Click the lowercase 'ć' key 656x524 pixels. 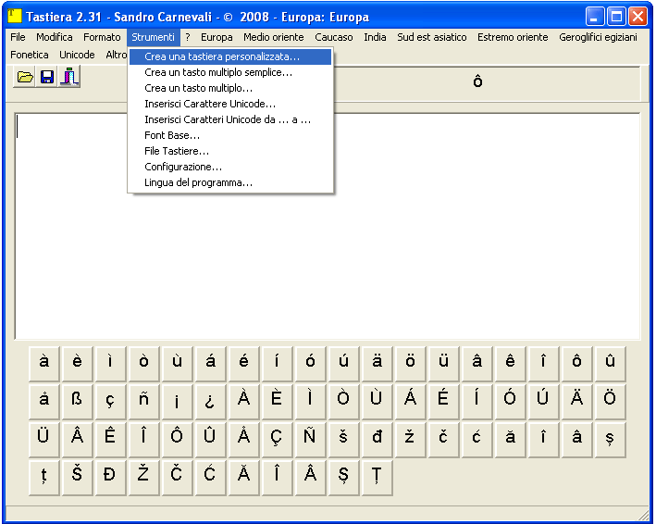tap(477, 439)
